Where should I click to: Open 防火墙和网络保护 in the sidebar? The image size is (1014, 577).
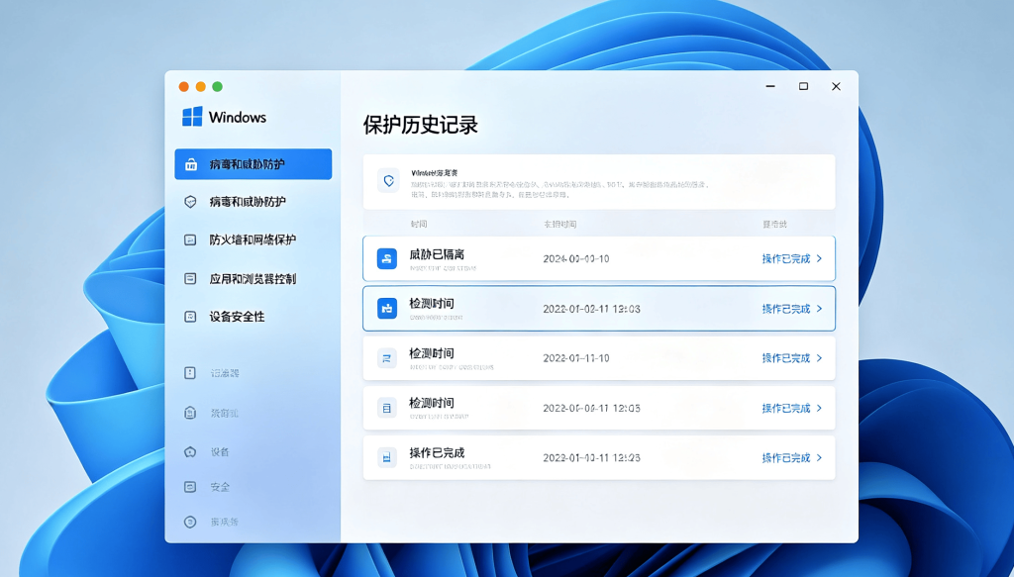(x=253, y=240)
